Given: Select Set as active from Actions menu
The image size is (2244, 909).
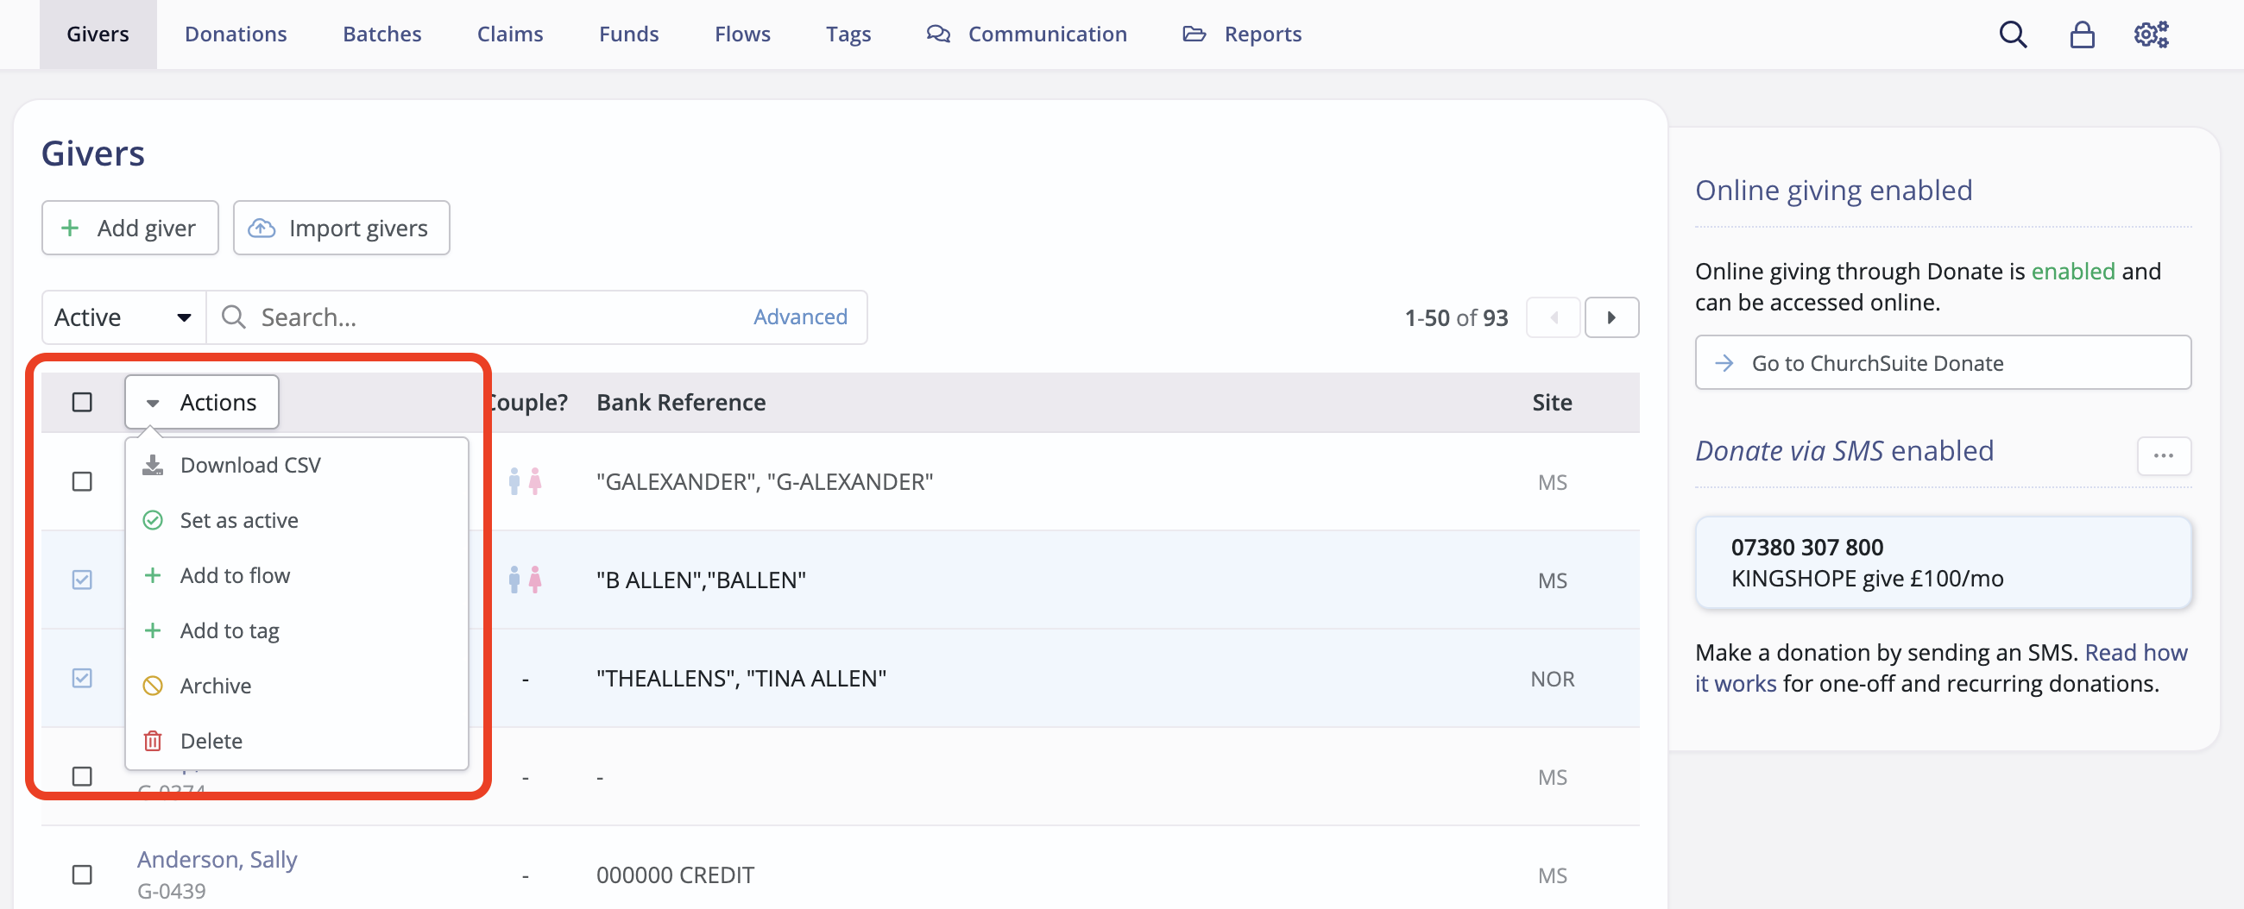Looking at the screenshot, I should [239, 519].
